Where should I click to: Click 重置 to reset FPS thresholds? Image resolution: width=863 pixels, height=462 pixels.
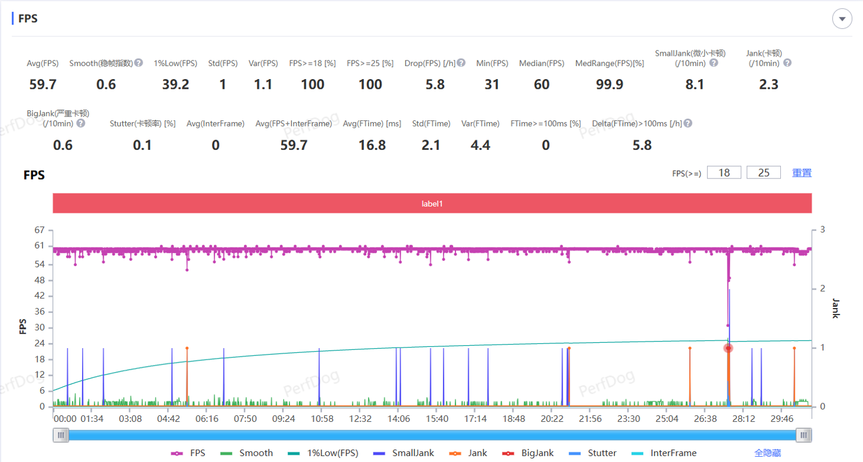coord(802,173)
